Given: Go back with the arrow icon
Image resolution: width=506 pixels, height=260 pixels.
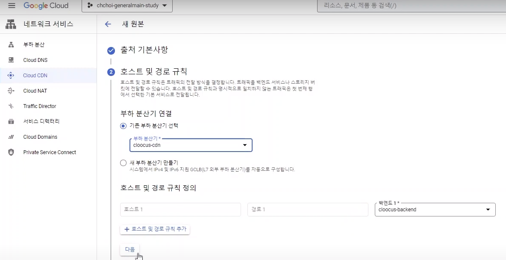Looking at the screenshot, I should pos(108,24).
